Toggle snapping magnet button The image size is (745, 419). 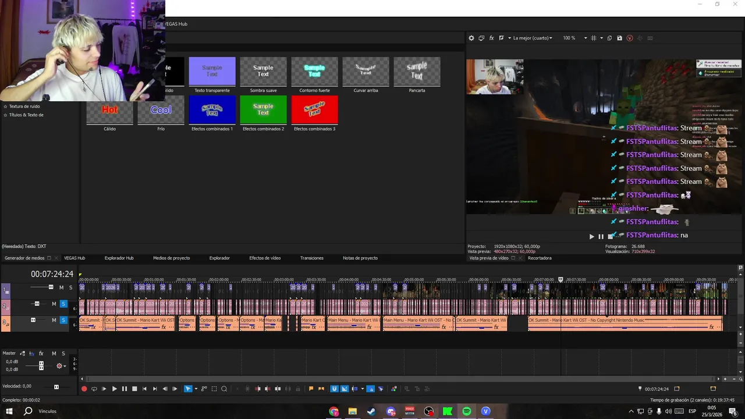click(x=334, y=389)
